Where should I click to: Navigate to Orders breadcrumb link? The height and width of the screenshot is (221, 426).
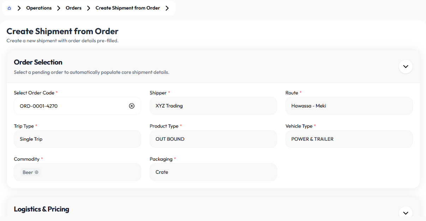73,8
